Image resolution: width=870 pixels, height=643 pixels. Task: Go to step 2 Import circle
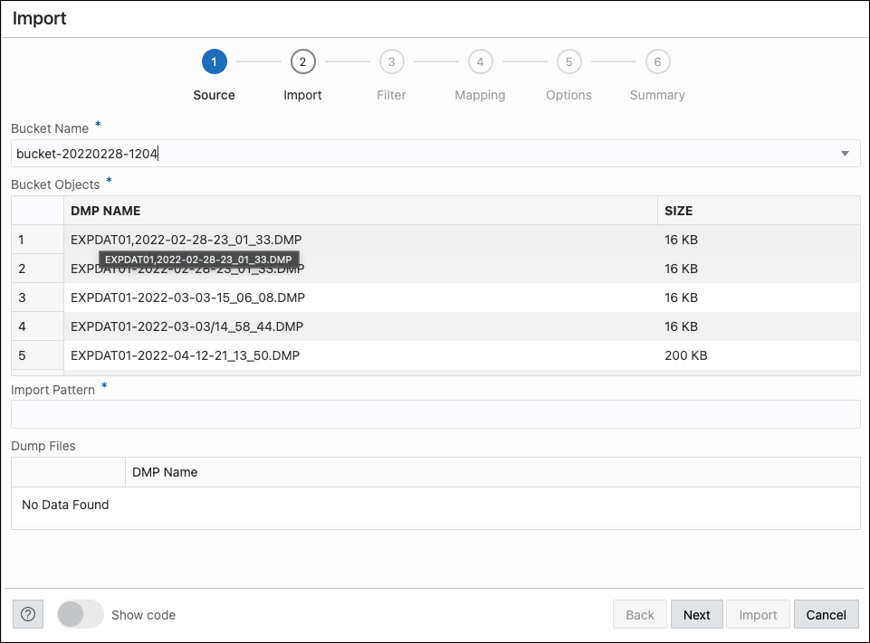(302, 61)
